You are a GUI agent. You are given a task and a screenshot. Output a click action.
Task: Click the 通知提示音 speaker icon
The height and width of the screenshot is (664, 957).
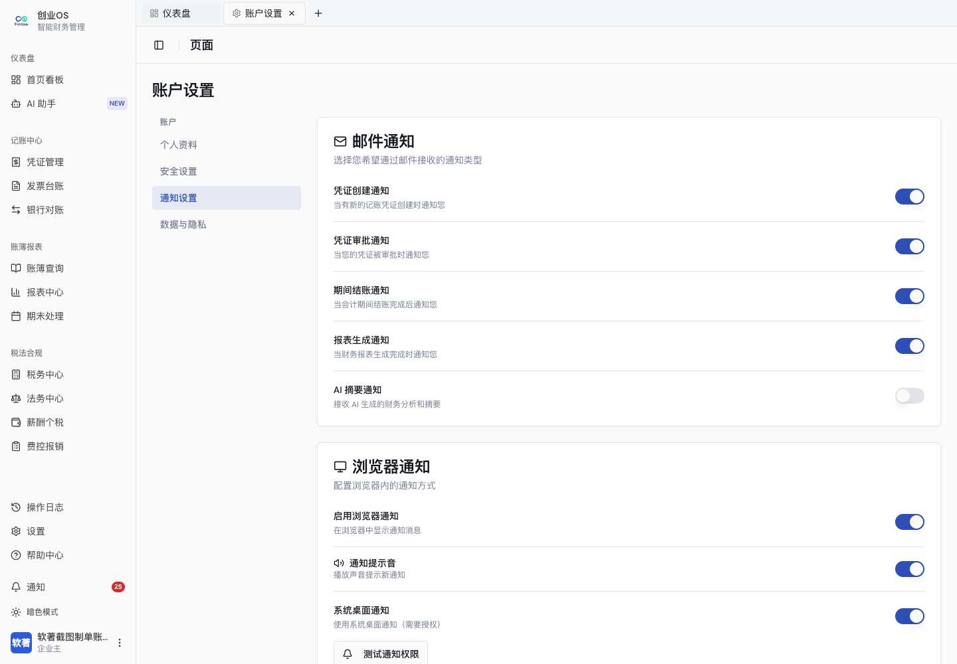(339, 563)
